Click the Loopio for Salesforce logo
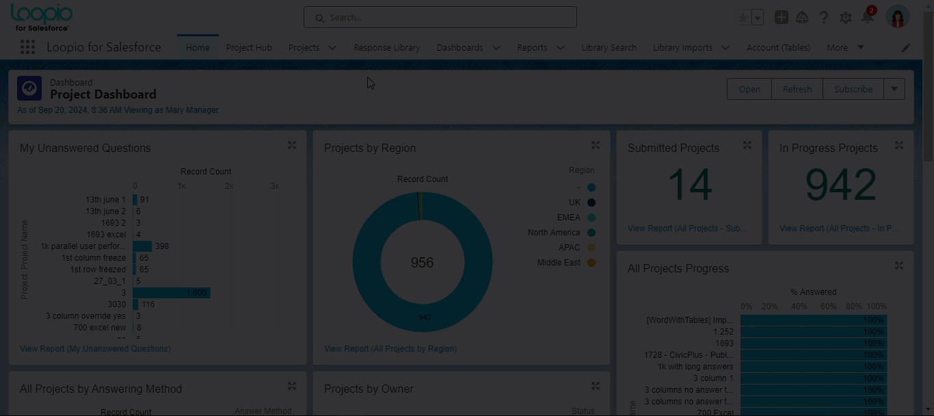This screenshot has height=416, width=934. [42, 17]
